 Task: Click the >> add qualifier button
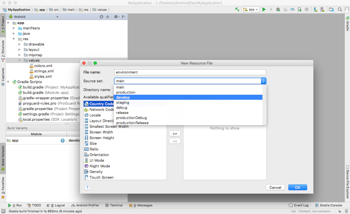click(x=175, y=133)
